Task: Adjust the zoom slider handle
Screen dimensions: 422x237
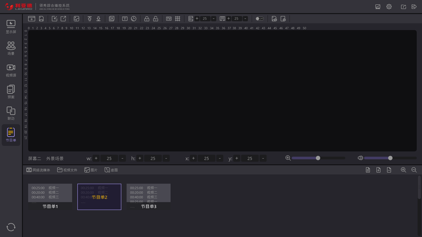Action: 318,158
